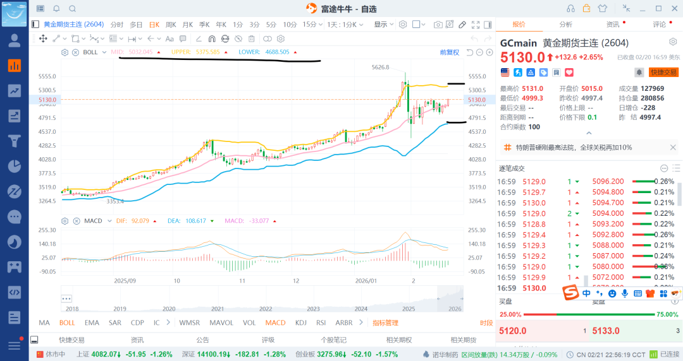Select the KDJ indicator

tap(300, 323)
